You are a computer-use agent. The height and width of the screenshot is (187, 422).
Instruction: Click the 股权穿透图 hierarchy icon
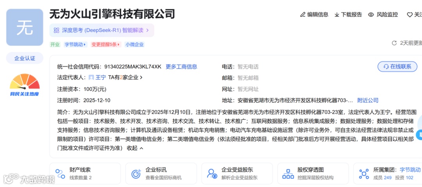288,174
